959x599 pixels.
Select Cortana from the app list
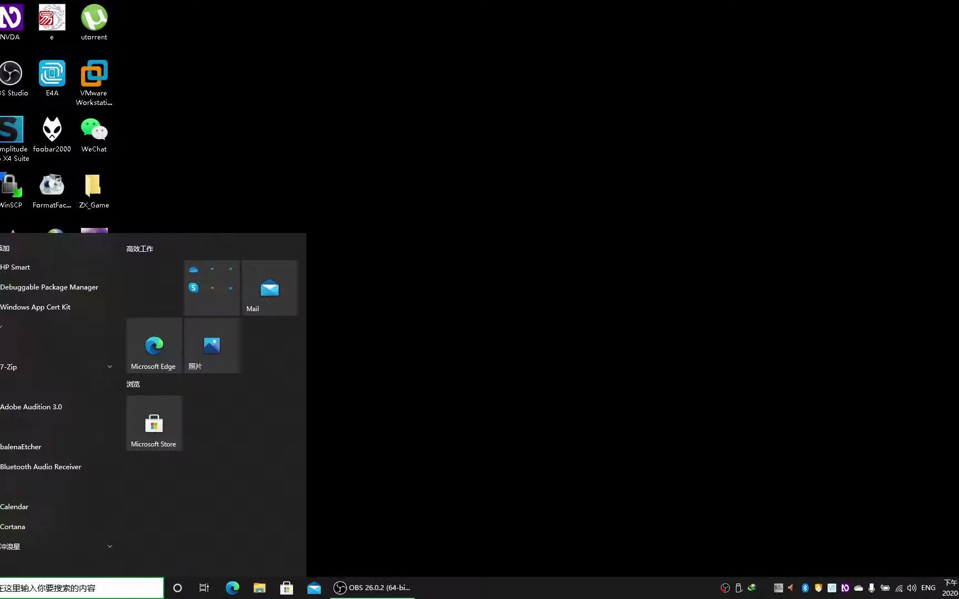[x=13, y=526]
